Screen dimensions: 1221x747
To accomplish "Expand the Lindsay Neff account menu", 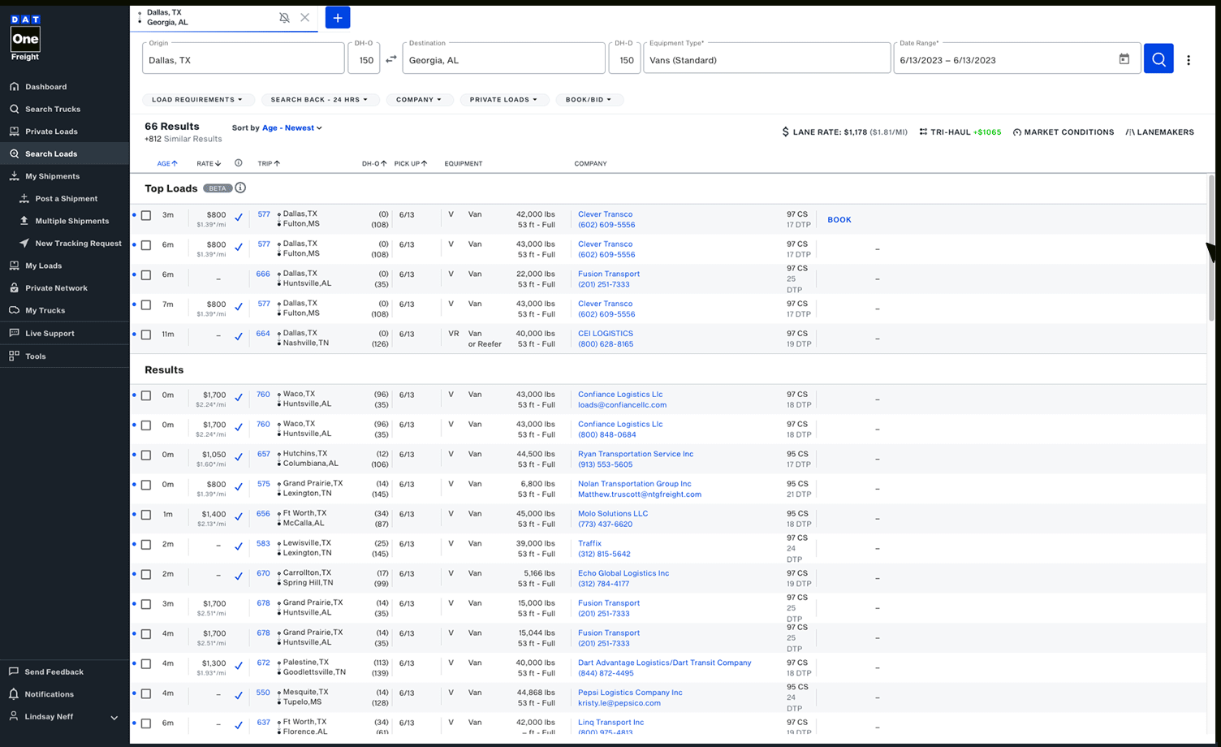I will click(x=114, y=718).
